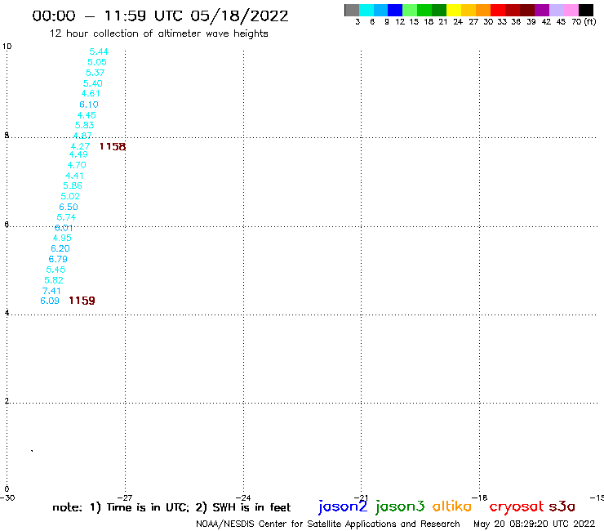Click the -27 longitude axis label

coord(125,498)
